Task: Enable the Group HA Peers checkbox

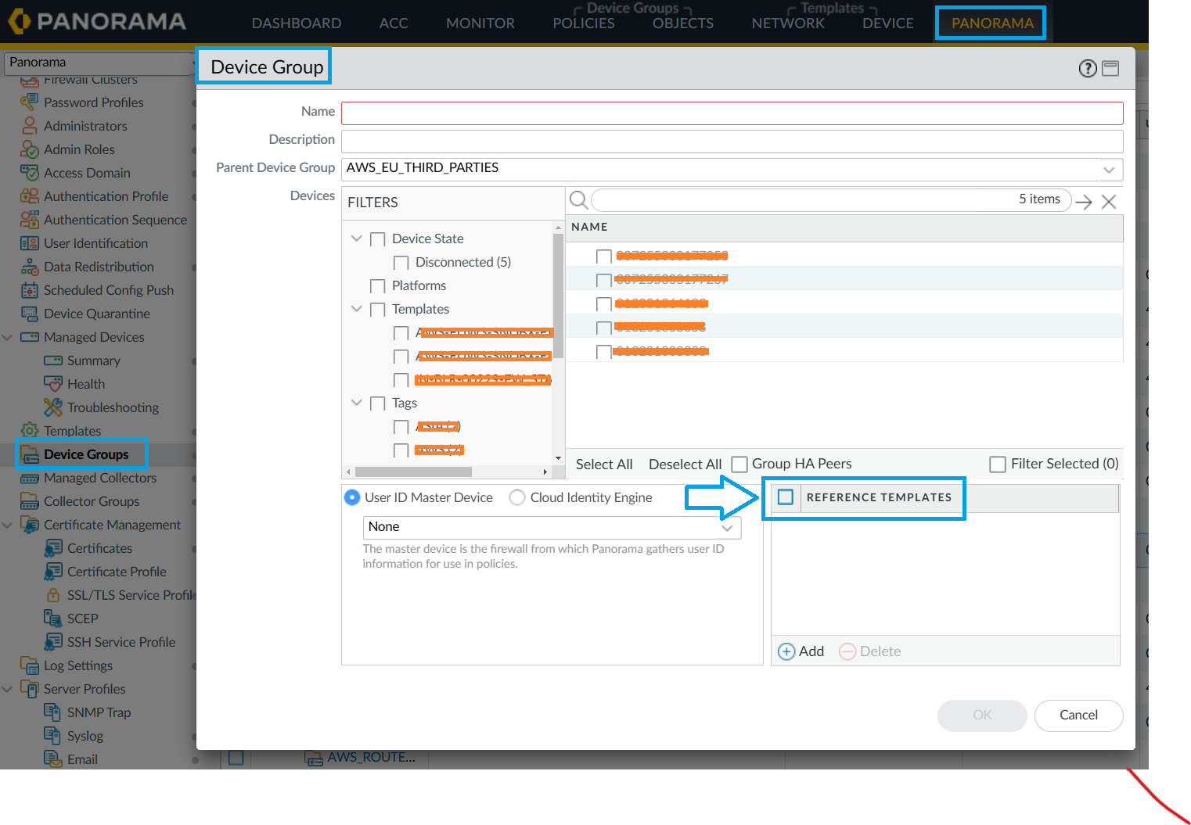Action: click(x=739, y=465)
